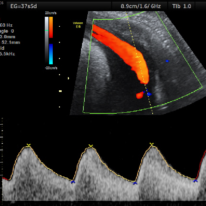Image resolution: width=206 pixels, height=206 pixels.
Task: Select the first blue end-diastolic marker
Action: 73,182
